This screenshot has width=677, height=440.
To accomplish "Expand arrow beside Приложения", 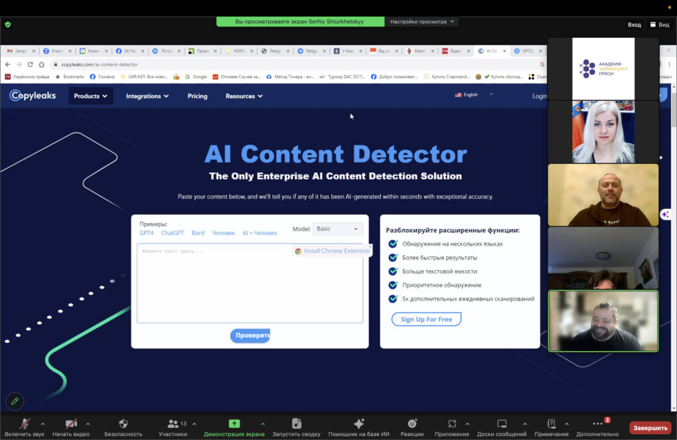I will (467, 424).
